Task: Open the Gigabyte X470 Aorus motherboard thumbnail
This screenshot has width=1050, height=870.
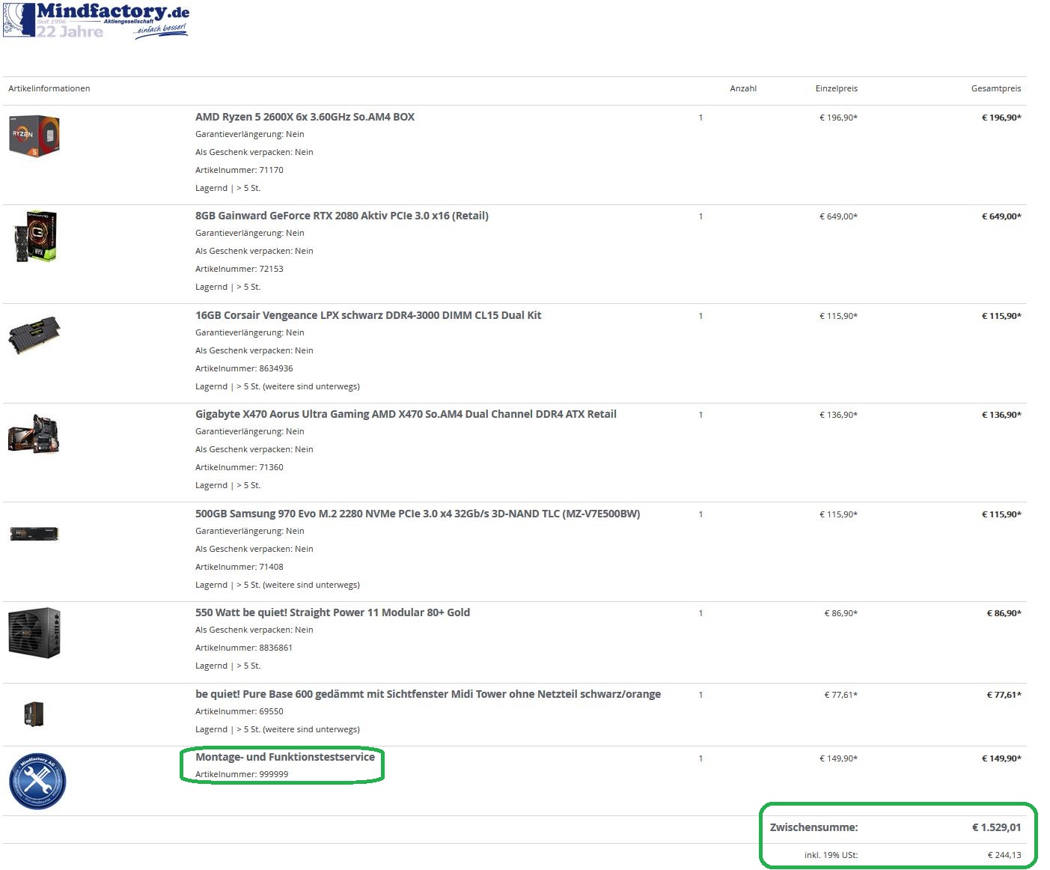Action: coord(34,434)
